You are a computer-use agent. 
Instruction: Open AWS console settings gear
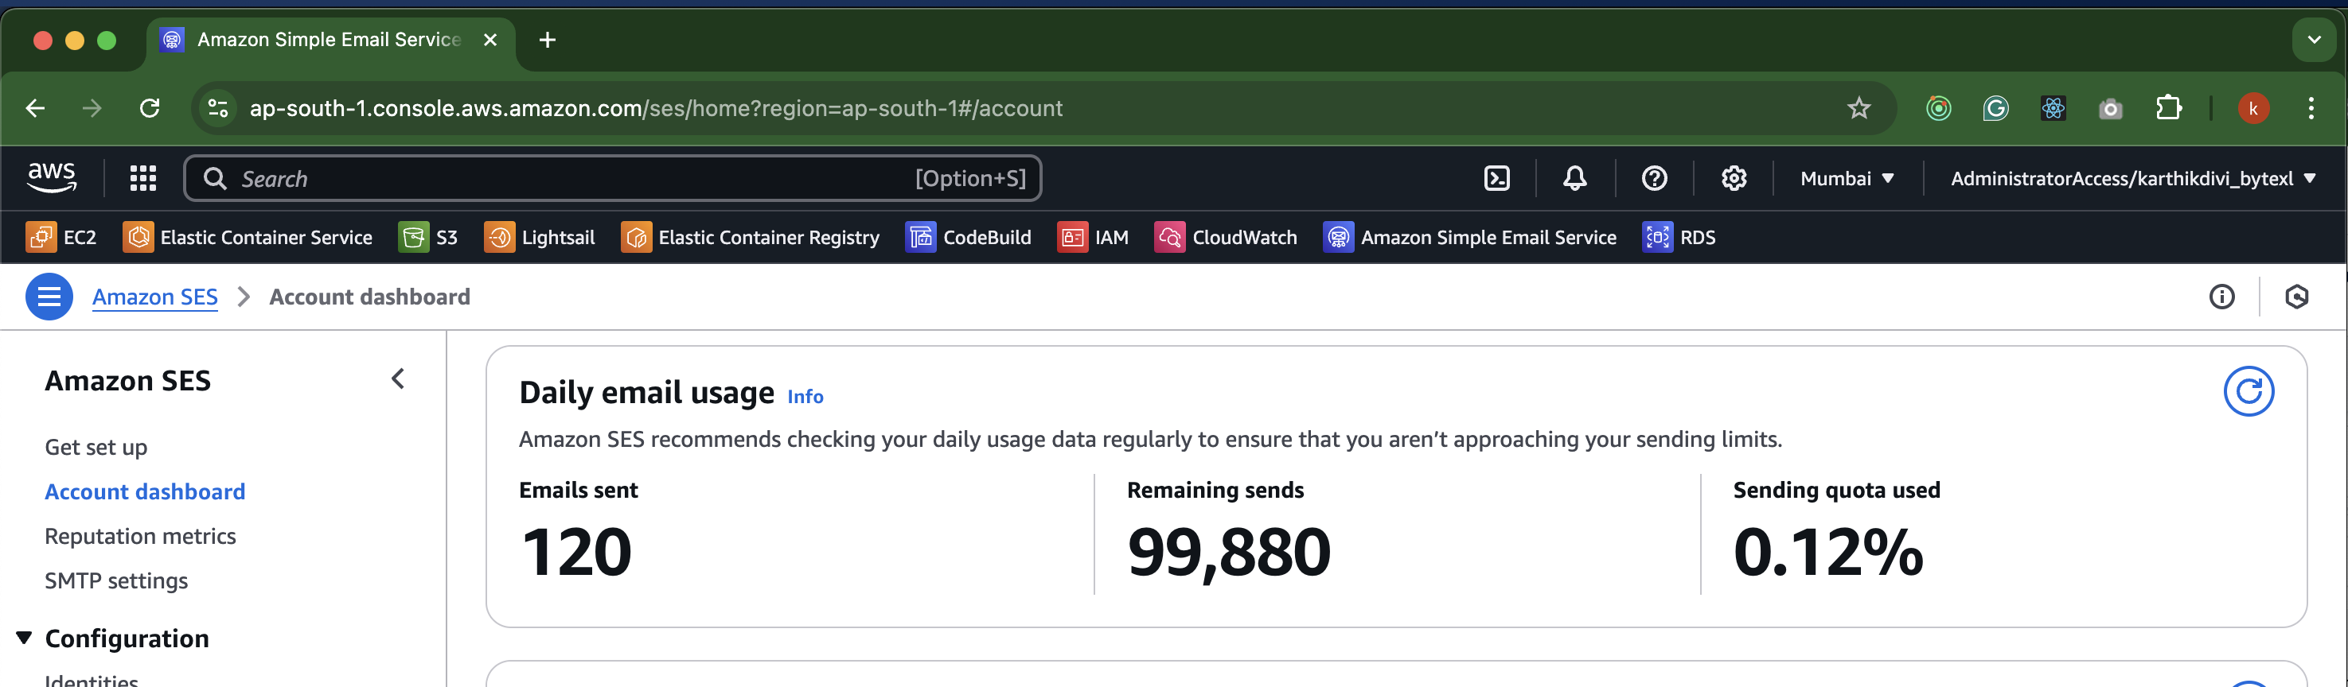click(1733, 179)
